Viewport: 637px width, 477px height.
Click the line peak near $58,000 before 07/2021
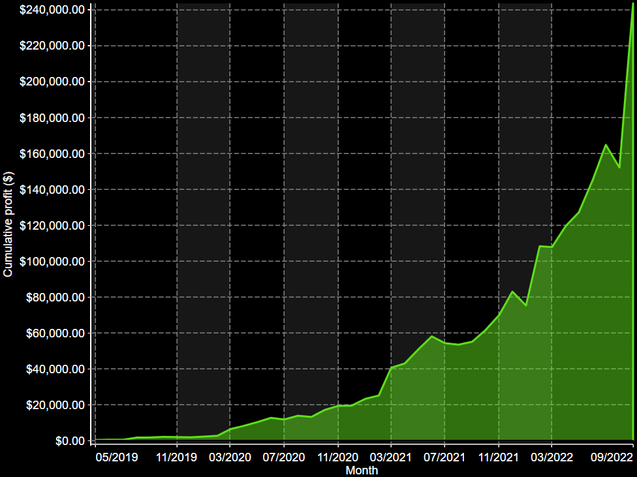click(x=431, y=337)
